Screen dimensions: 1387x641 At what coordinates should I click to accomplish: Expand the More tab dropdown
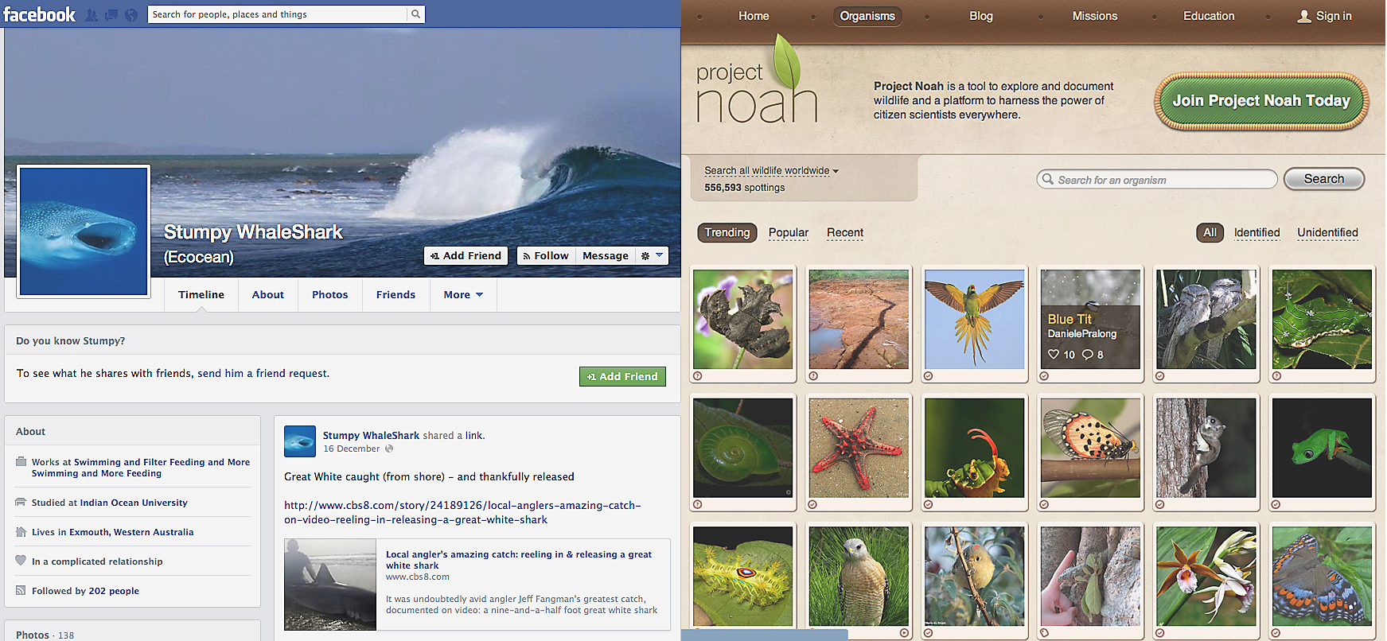click(x=463, y=294)
